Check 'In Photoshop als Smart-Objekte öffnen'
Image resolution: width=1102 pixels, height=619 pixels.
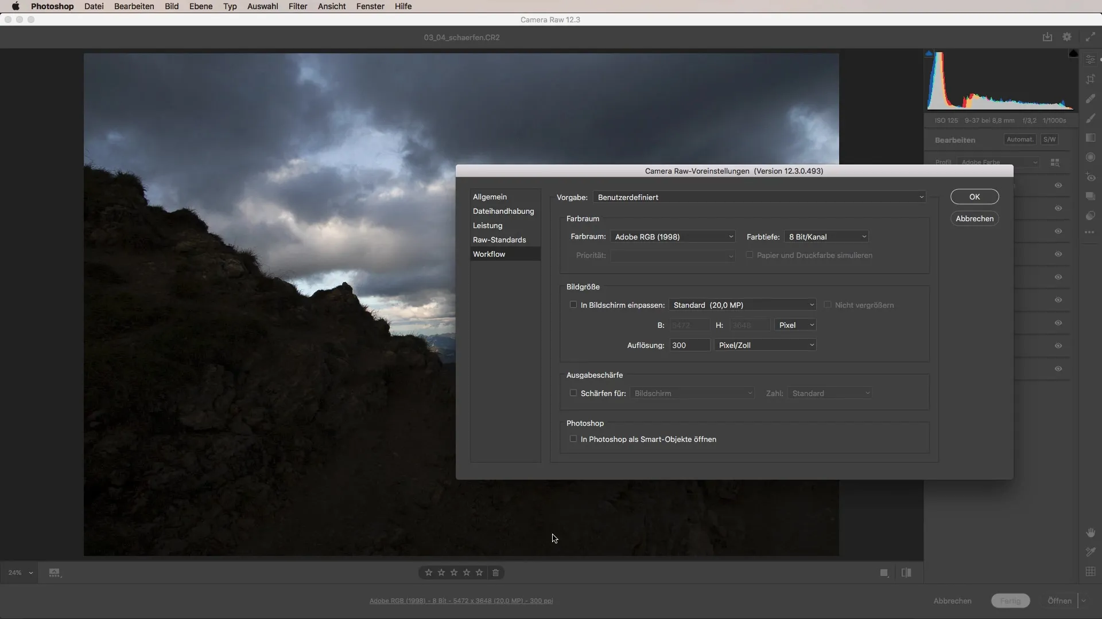(x=573, y=439)
